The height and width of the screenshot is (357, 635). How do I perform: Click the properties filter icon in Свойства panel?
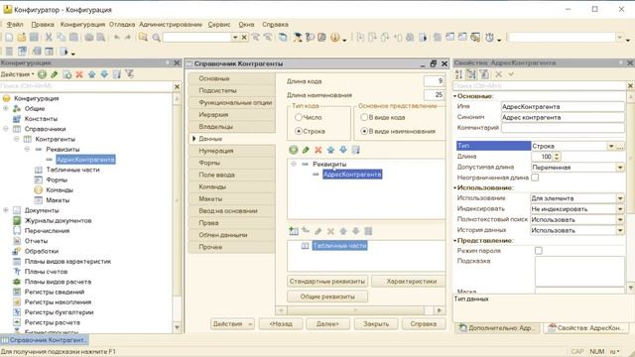point(484,74)
